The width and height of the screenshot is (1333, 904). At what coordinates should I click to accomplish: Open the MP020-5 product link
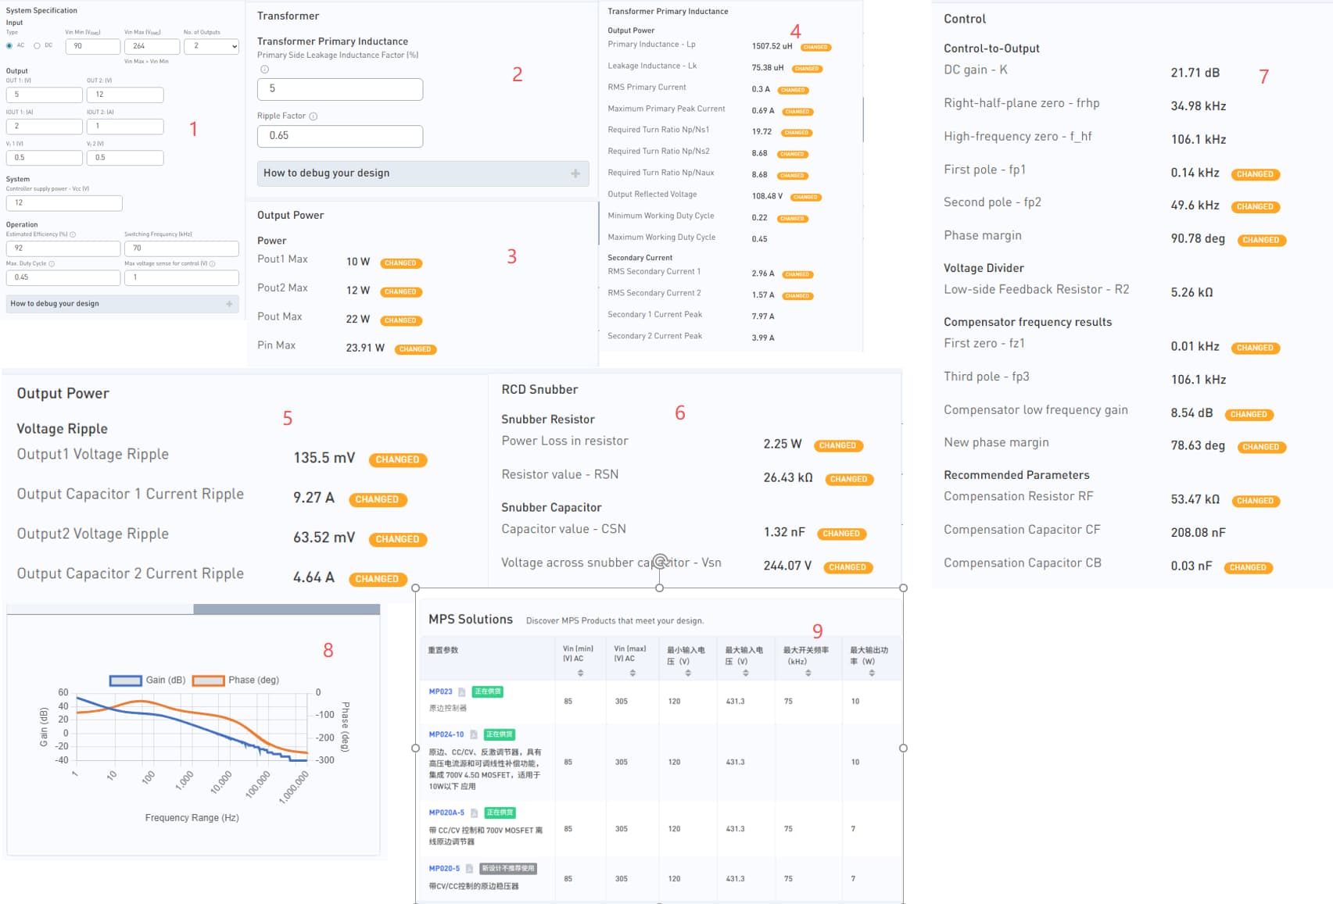click(444, 868)
